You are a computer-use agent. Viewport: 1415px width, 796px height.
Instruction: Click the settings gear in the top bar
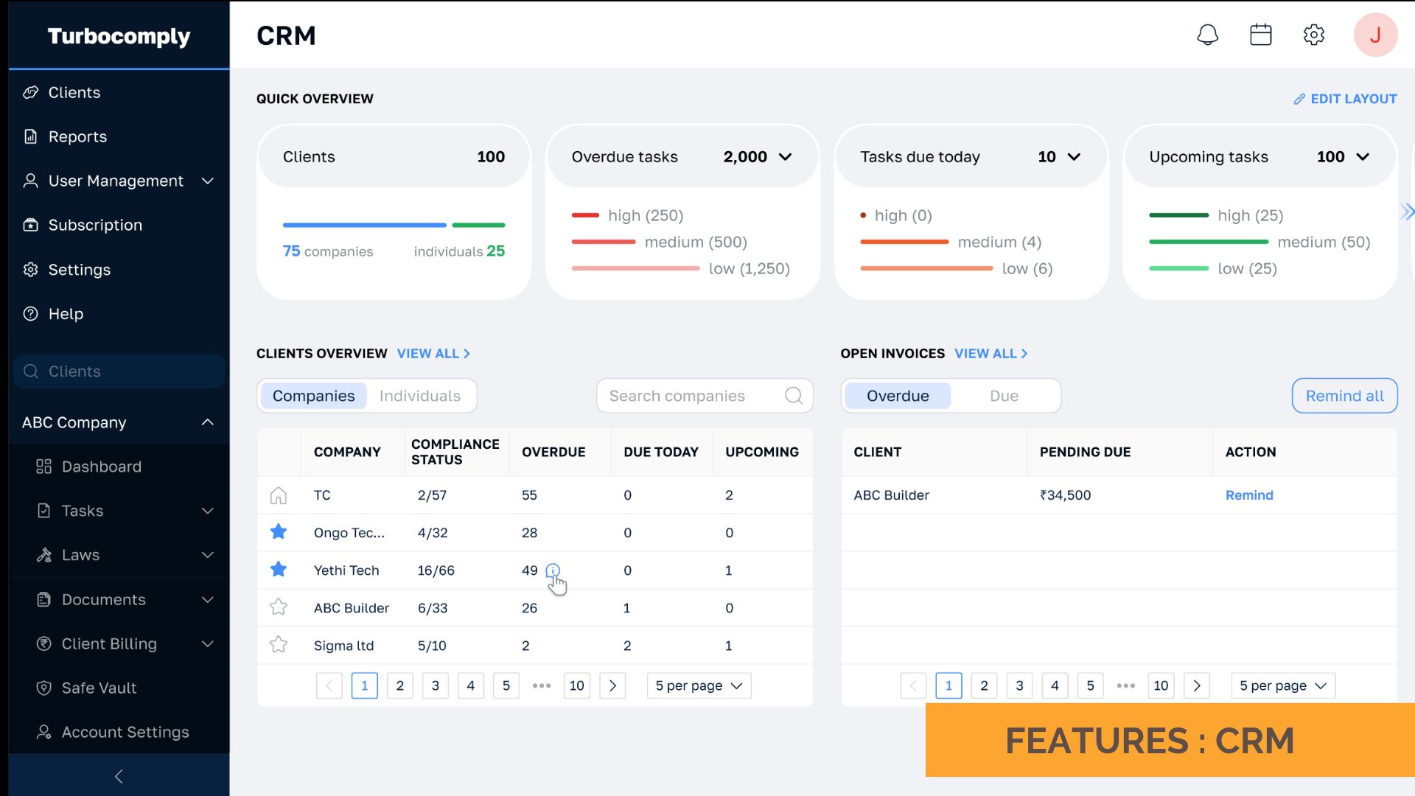point(1314,34)
